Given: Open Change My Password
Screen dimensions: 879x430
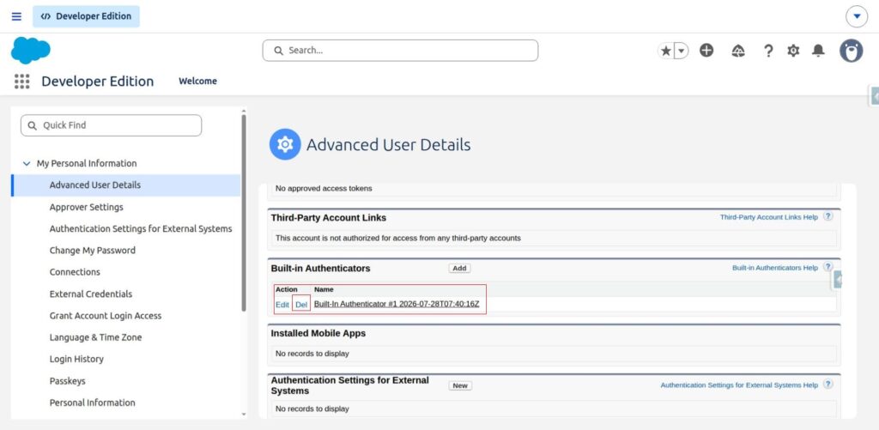Looking at the screenshot, I should [x=93, y=251].
